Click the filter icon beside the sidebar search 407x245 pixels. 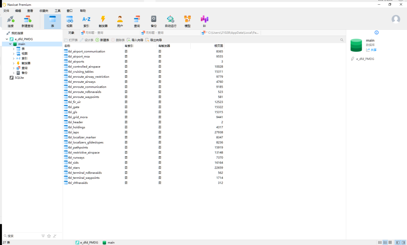click(43, 236)
